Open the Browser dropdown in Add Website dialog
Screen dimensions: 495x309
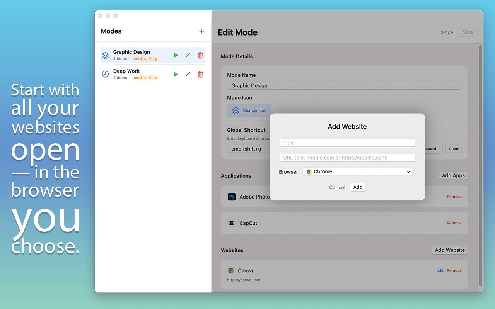pos(357,171)
